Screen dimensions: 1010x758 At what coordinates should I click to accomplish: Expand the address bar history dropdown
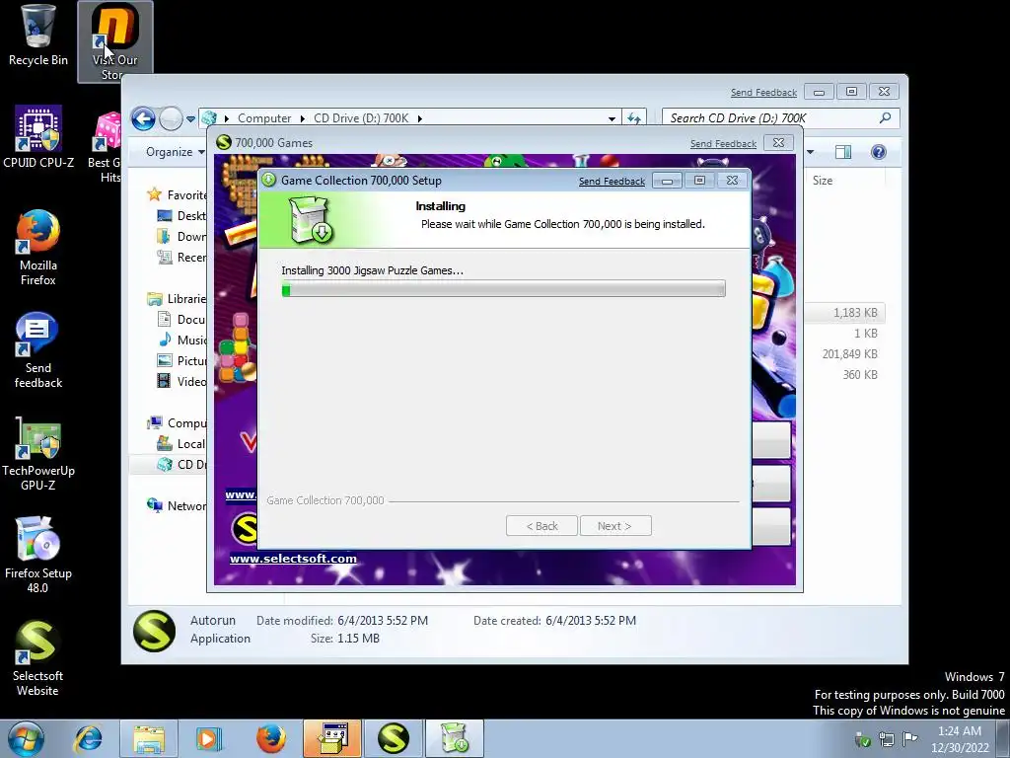click(x=612, y=119)
